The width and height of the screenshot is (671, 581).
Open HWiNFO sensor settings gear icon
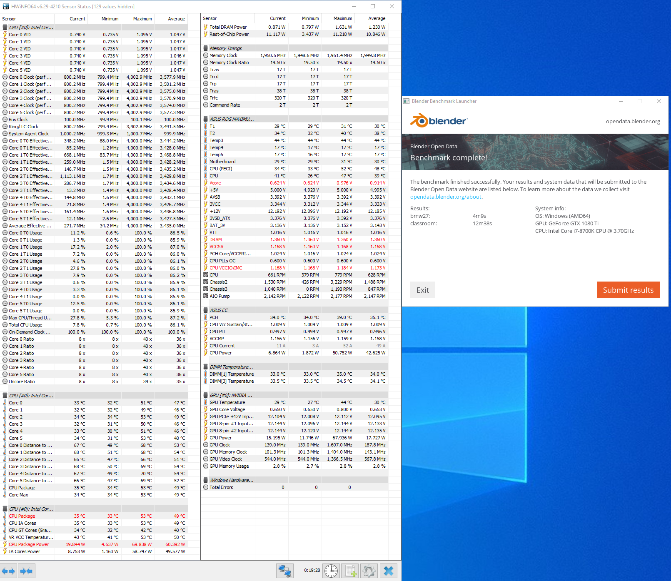[369, 571]
